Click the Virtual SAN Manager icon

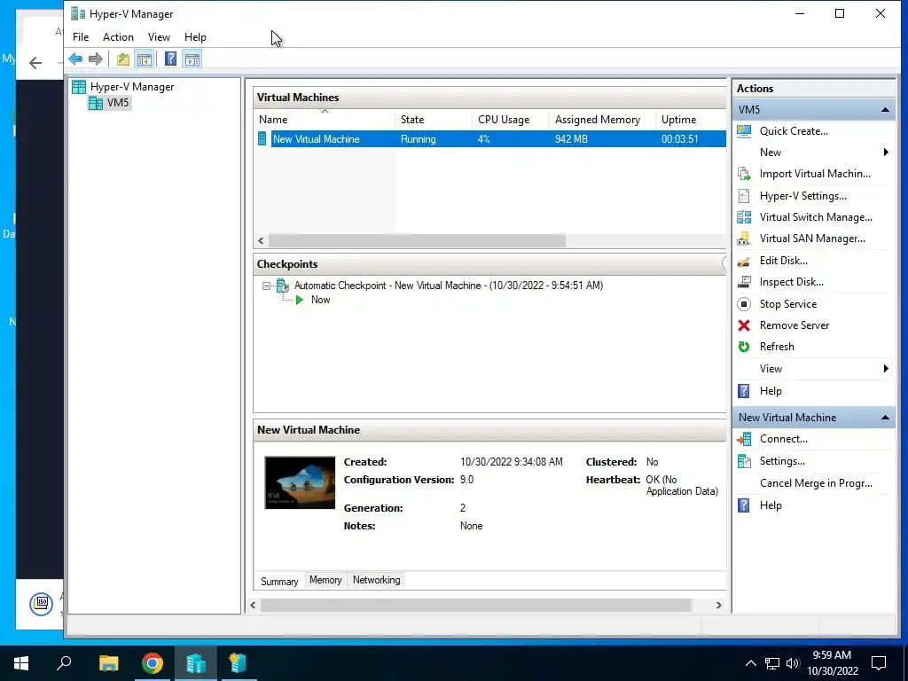[x=744, y=239]
